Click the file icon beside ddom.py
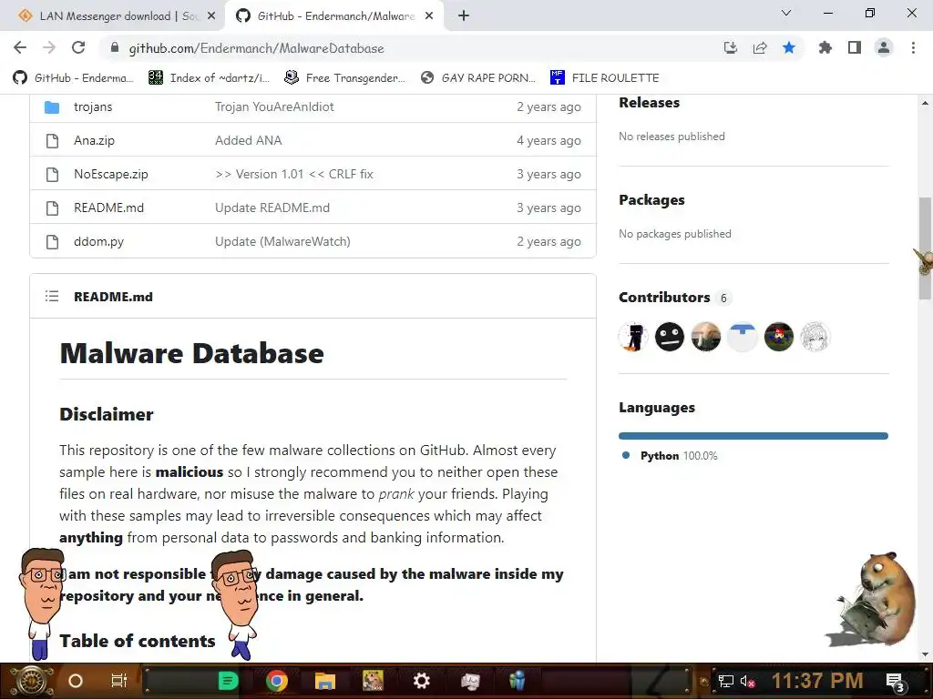The width and height of the screenshot is (933, 699). pos(52,242)
